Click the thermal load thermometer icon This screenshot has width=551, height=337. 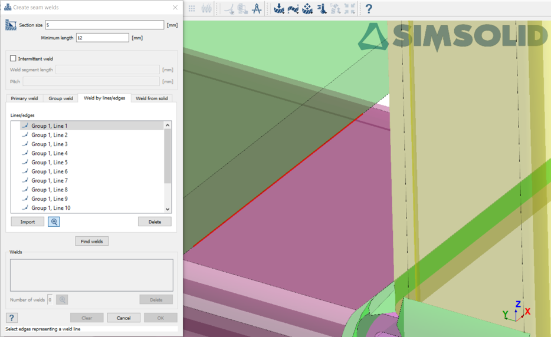point(322,9)
